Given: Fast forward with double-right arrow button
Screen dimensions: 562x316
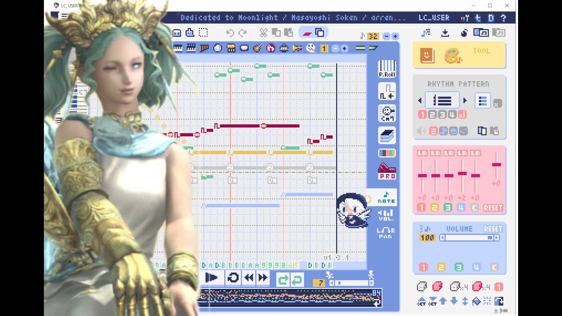Looking at the screenshot, I should tap(263, 277).
